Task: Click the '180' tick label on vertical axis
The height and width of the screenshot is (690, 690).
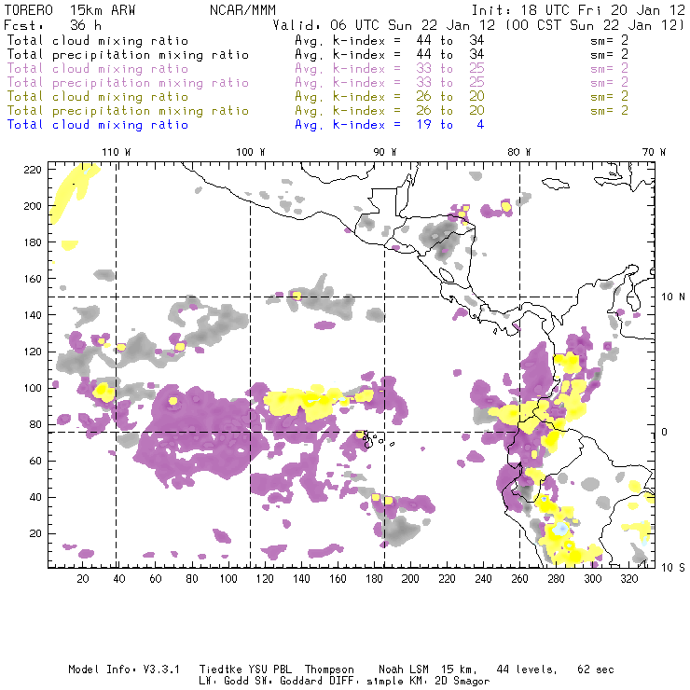Action: click(x=33, y=242)
